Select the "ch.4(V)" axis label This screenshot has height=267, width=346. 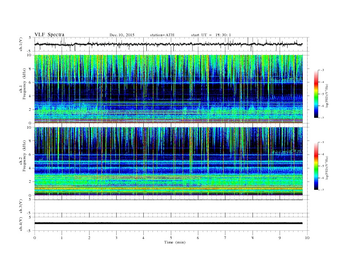(21, 224)
